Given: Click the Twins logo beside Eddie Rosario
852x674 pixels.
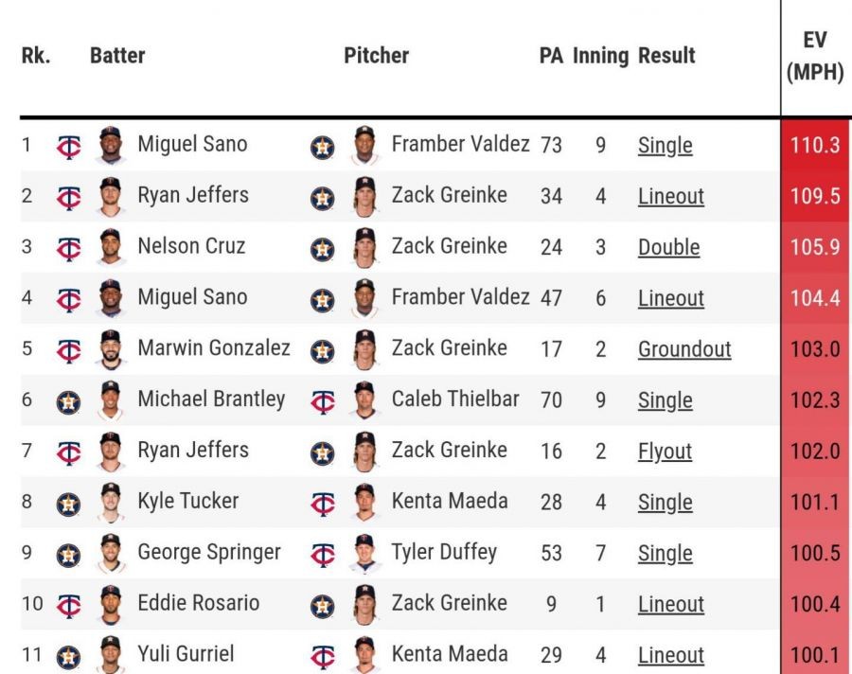Looking at the screenshot, I should [69, 606].
